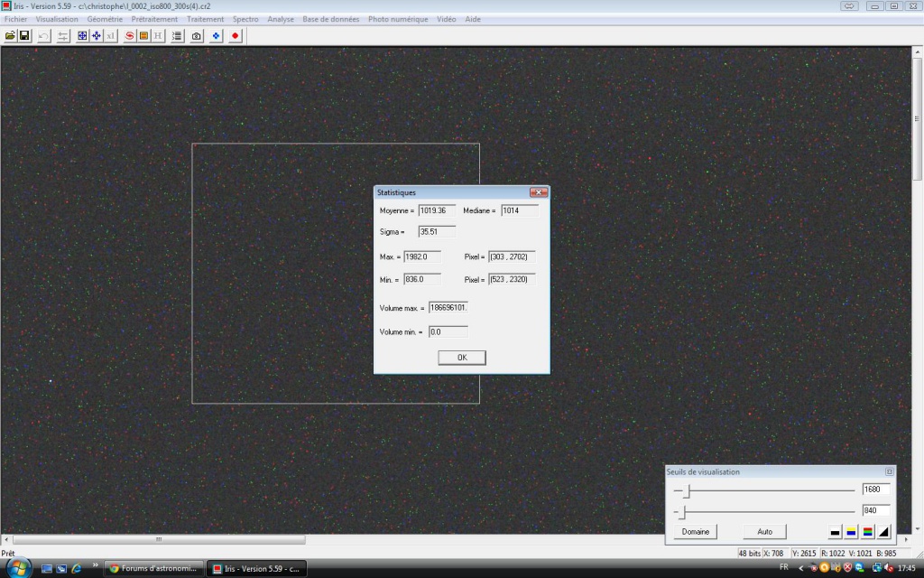Click the Iris Version 5.59 taskbar button
924x578 pixels.
[257, 569]
